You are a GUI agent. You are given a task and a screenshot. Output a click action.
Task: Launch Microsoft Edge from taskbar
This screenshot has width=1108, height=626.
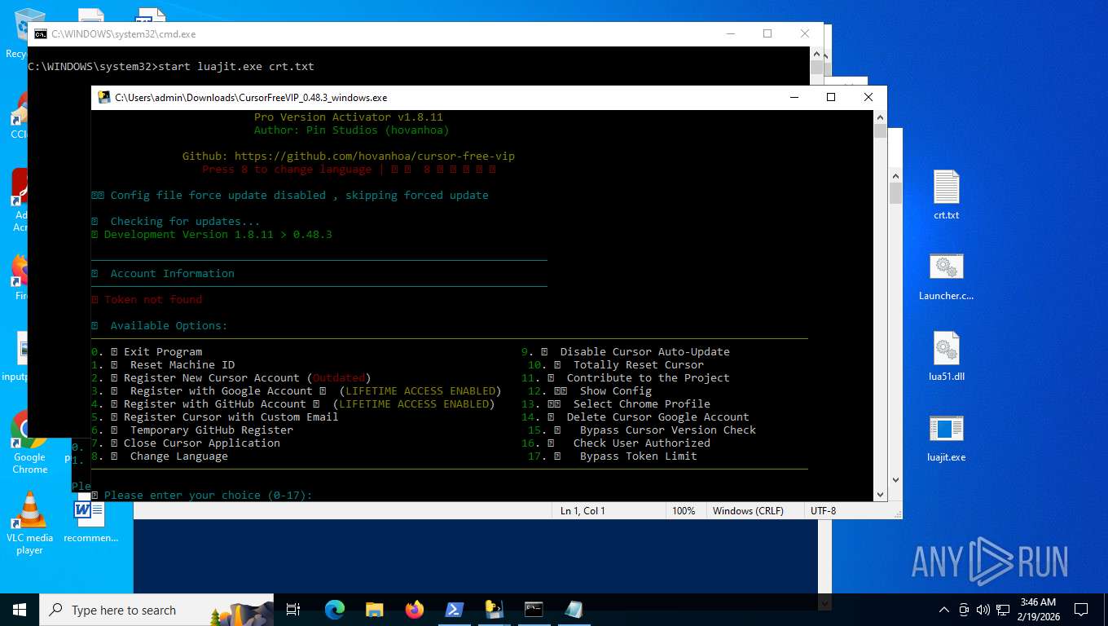click(335, 610)
